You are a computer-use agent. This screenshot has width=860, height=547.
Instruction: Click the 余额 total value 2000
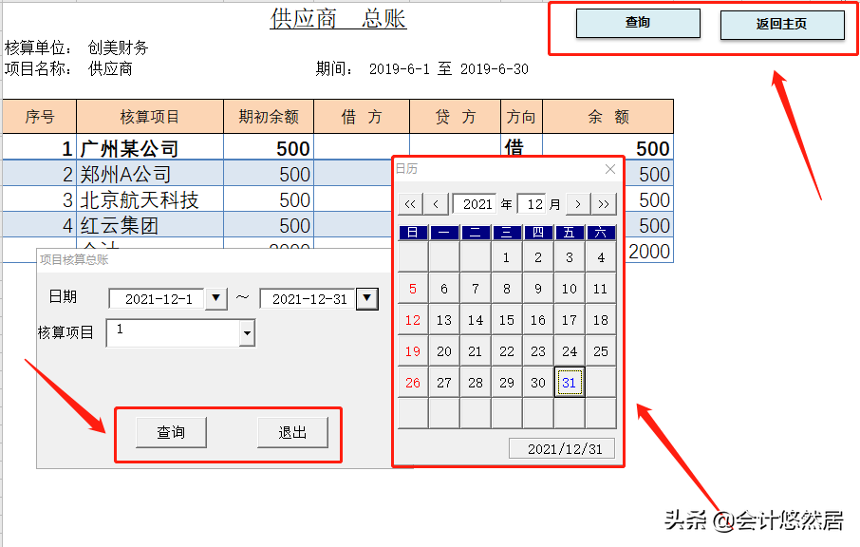point(649,252)
